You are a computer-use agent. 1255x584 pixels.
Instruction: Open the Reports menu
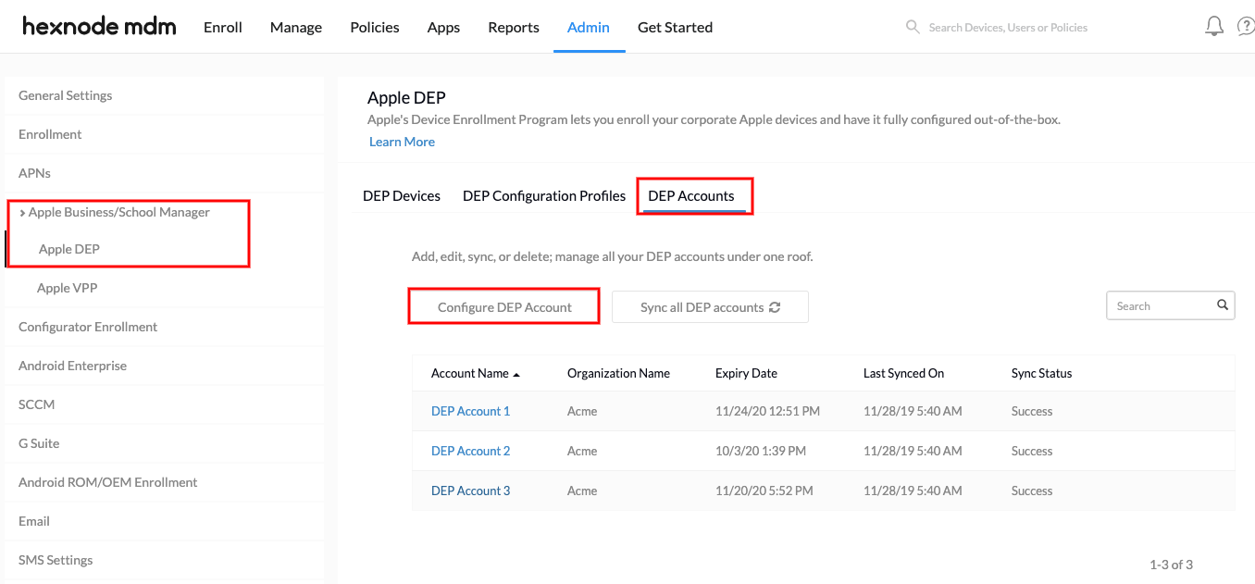(514, 27)
